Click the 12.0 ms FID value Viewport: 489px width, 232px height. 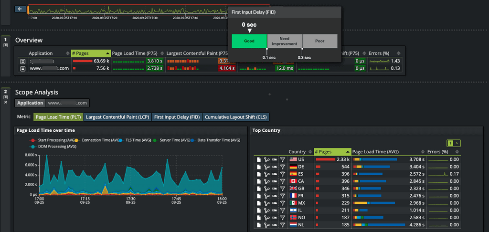click(x=284, y=68)
